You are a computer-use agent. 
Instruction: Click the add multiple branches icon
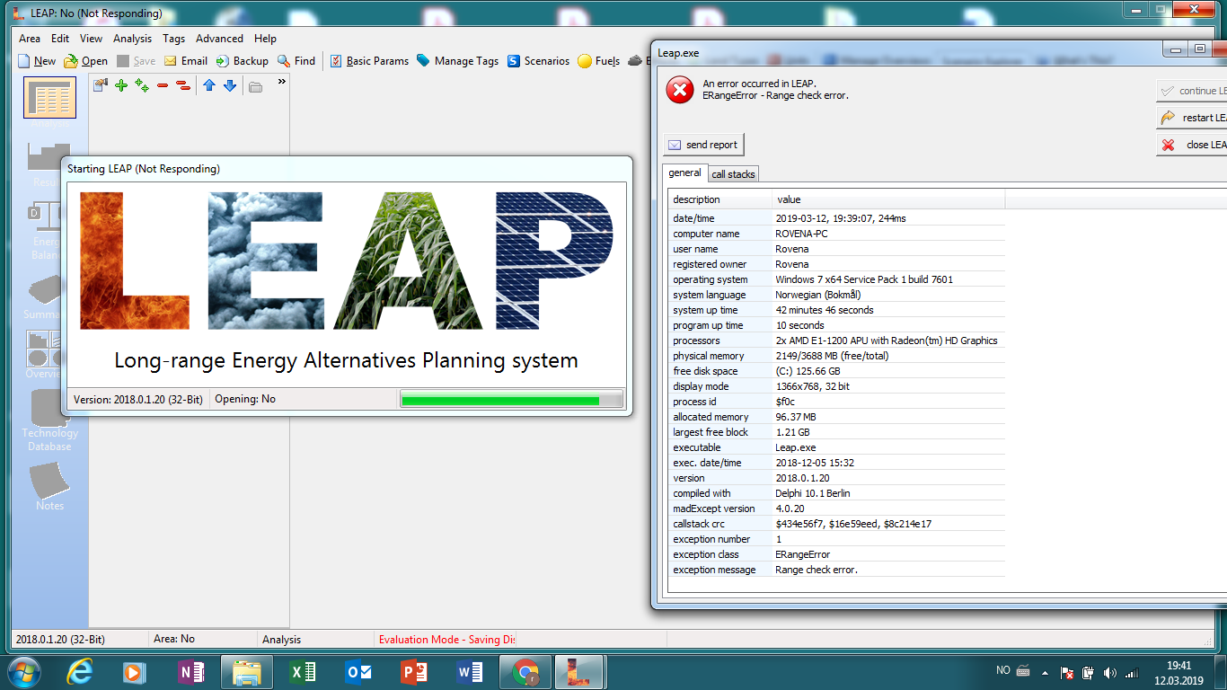(x=142, y=85)
